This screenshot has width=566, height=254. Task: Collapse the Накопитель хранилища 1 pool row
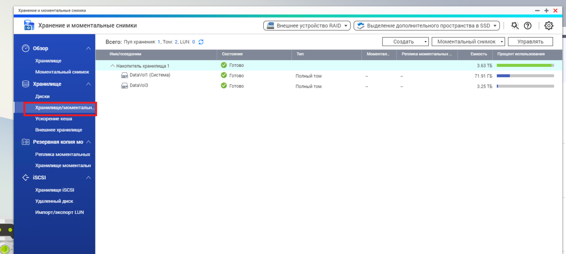point(113,66)
